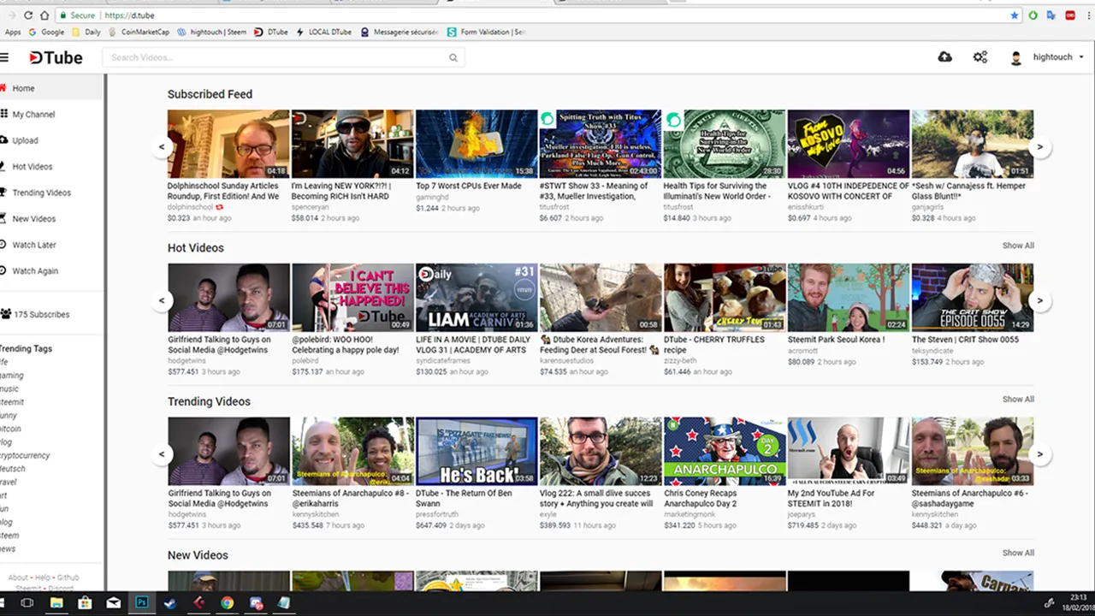Image resolution: width=1095 pixels, height=616 pixels.
Task: Click the magnifier search icon
Action: (x=453, y=58)
